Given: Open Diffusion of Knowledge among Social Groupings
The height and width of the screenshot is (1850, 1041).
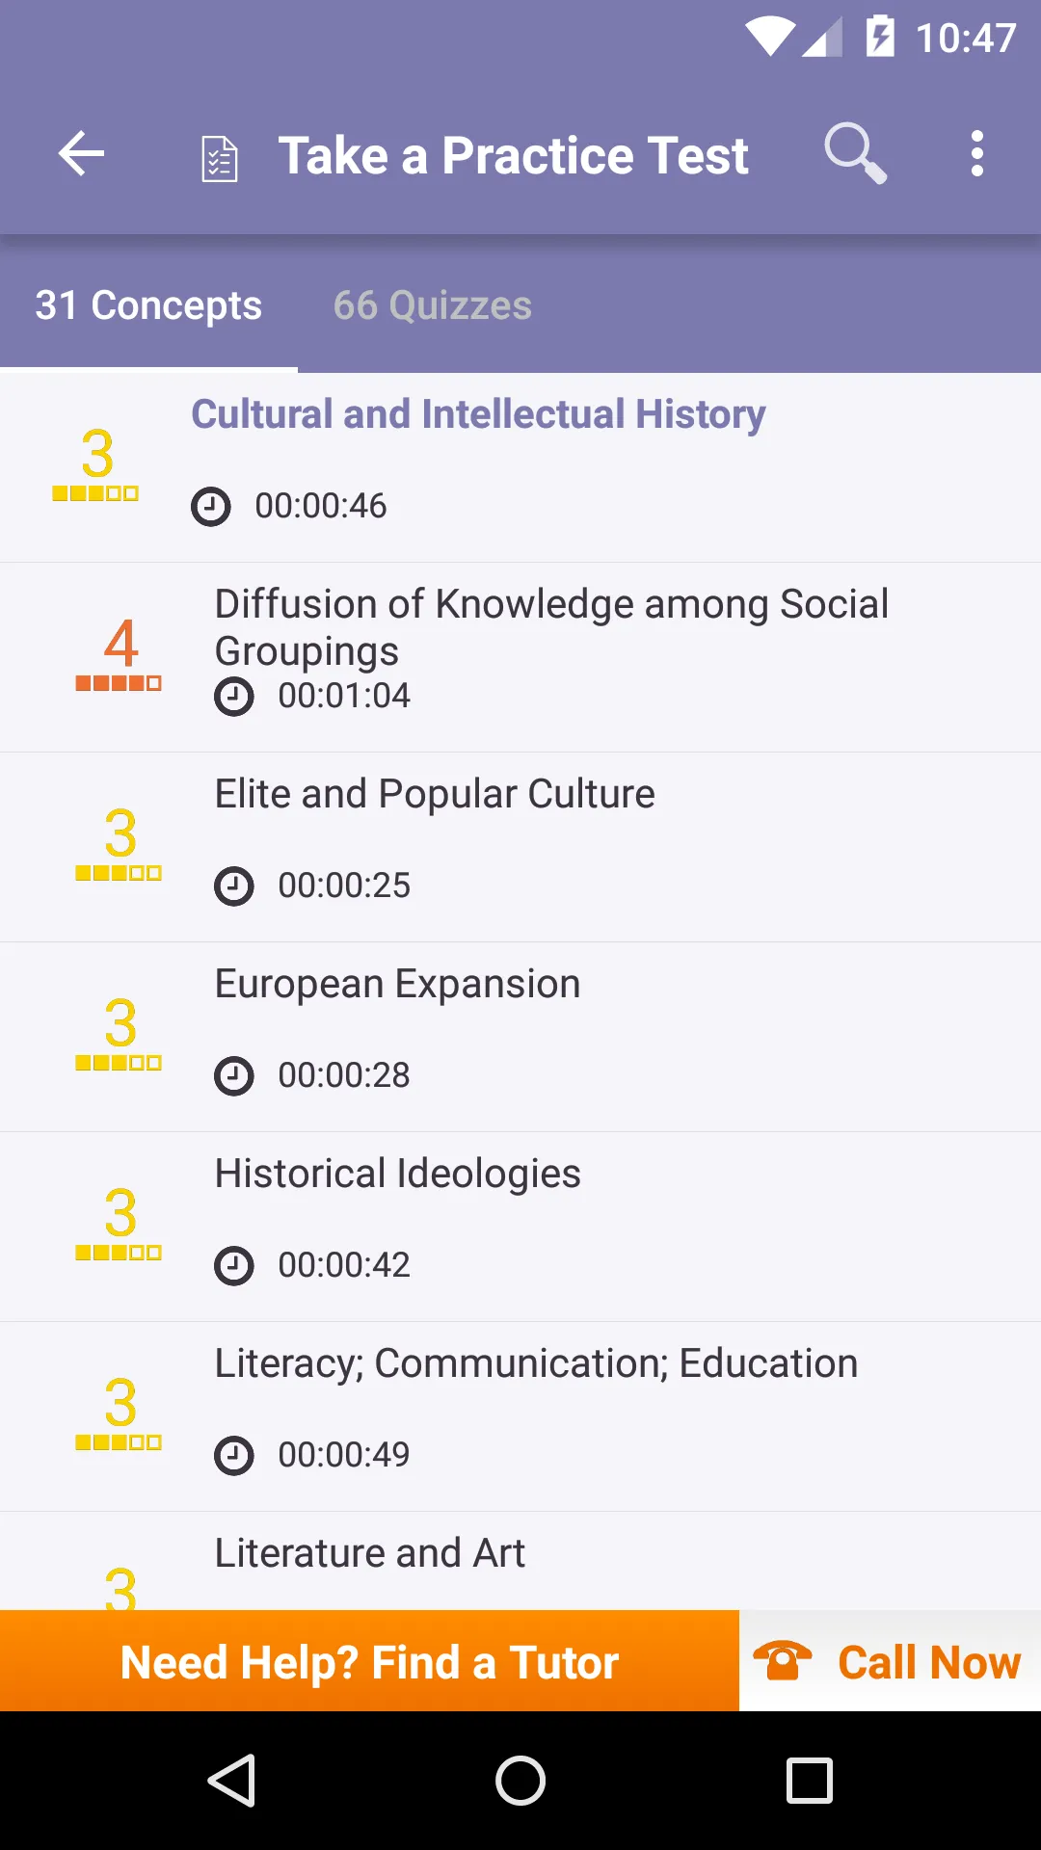Looking at the screenshot, I should [x=520, y=657].
